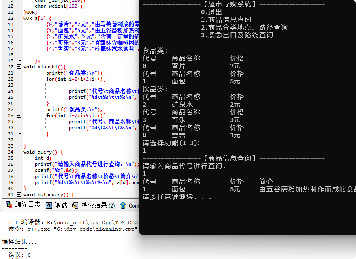Viewport: 356px width, 259px height.
Task: Click '矿泉水' in the console list
Action: pyautogui.click(x=182, y=105)
